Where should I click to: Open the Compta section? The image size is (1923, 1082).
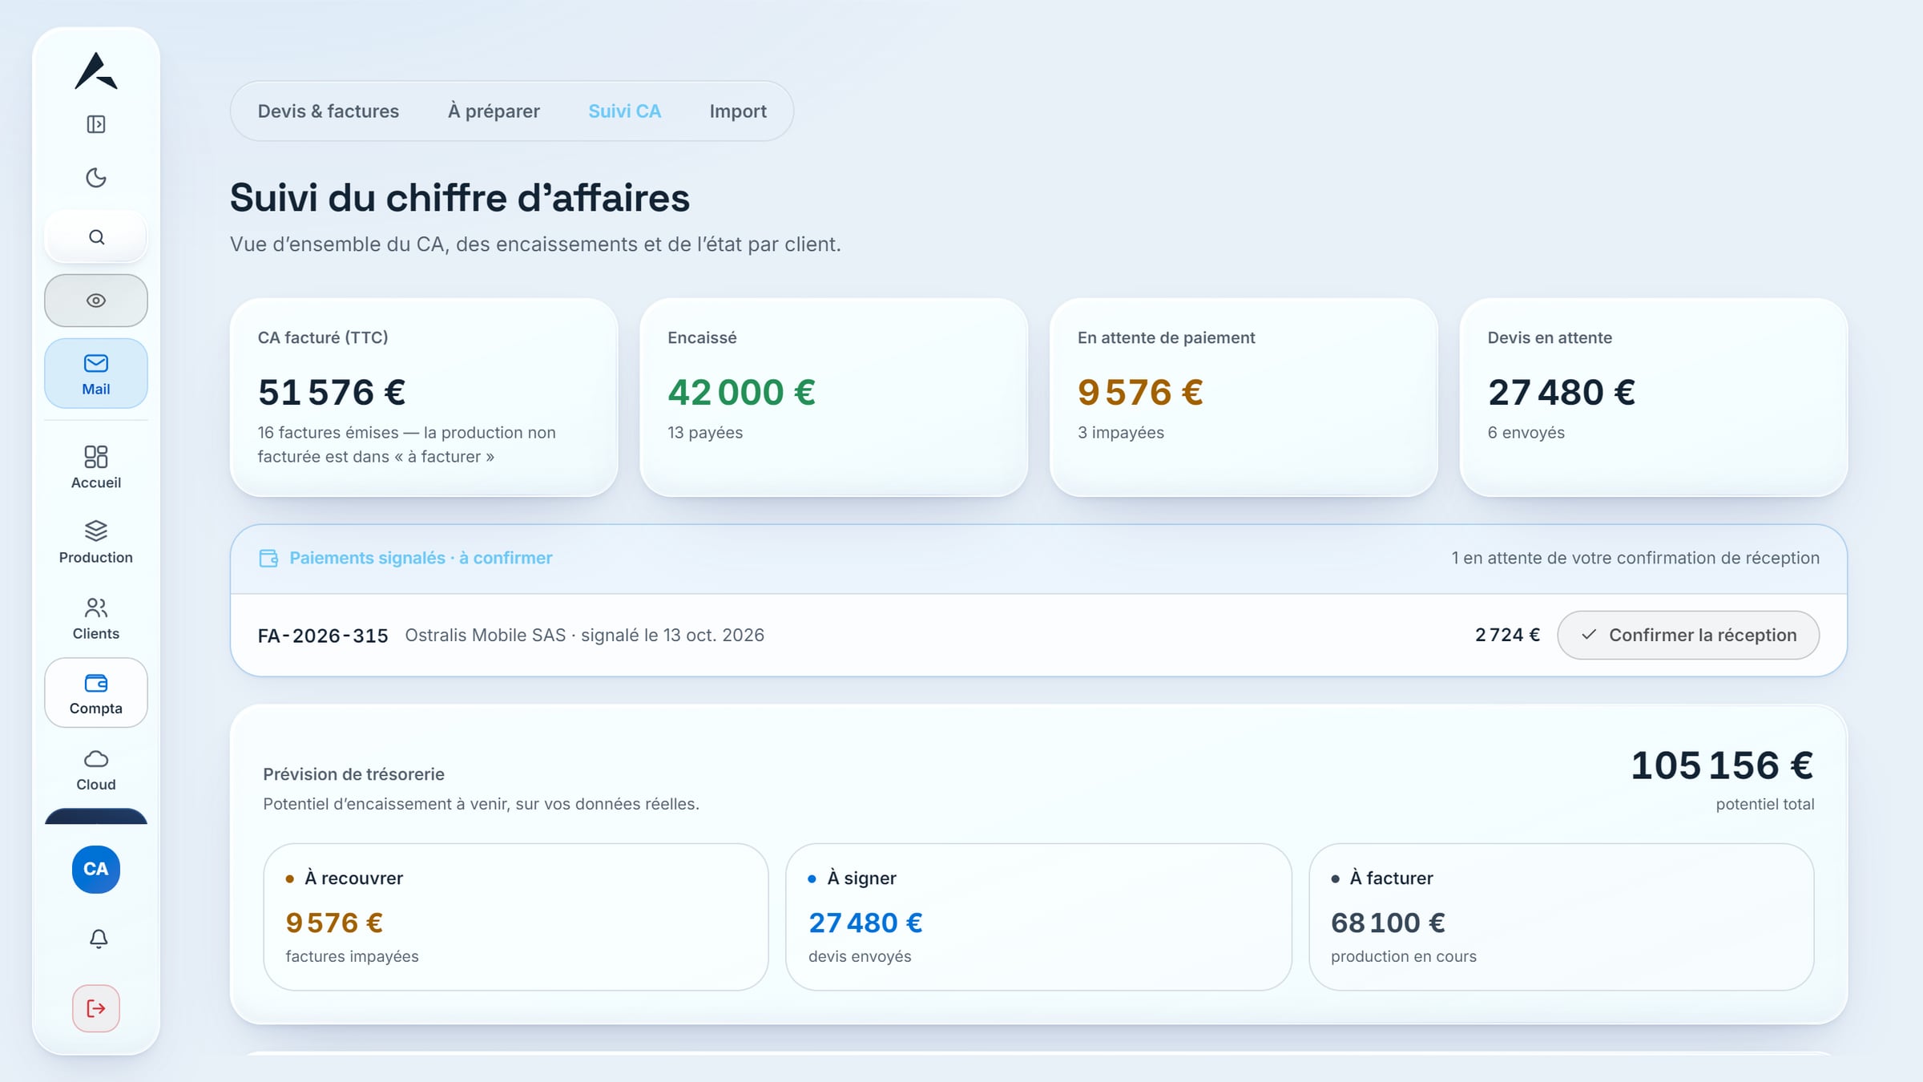[x=96, y=693]
